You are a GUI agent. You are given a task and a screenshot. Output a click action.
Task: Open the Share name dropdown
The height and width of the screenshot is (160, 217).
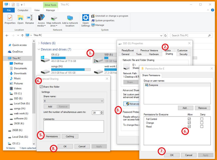click(x=102, y=101)
